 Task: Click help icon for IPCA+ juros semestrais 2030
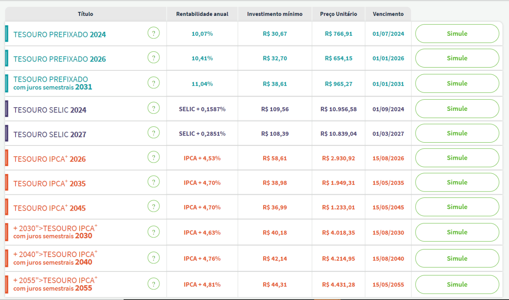153,232
